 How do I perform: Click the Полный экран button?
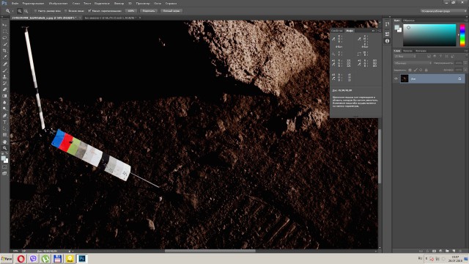171,11
